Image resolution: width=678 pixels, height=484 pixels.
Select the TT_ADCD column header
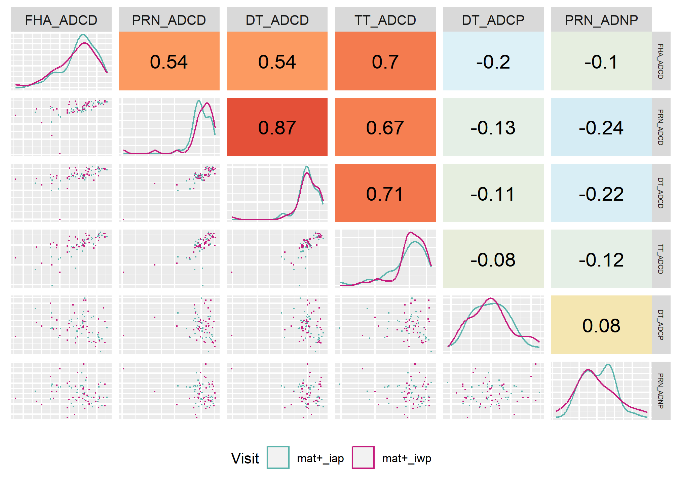[385, 20]
